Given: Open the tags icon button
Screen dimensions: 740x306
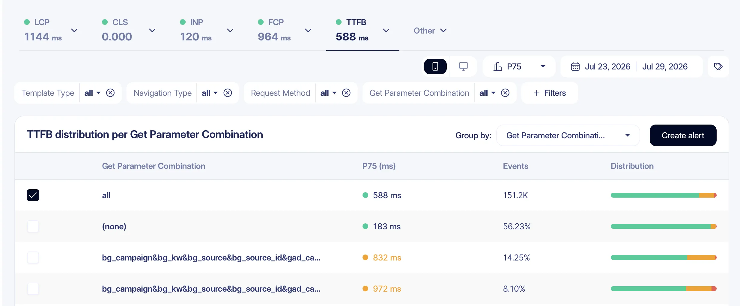Looking at the screenshot, I should click(718, 66).
